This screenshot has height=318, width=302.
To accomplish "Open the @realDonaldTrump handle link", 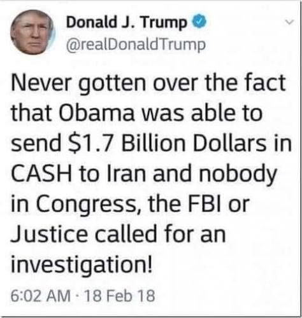I will pyautogui.click(x=136, y=45).
